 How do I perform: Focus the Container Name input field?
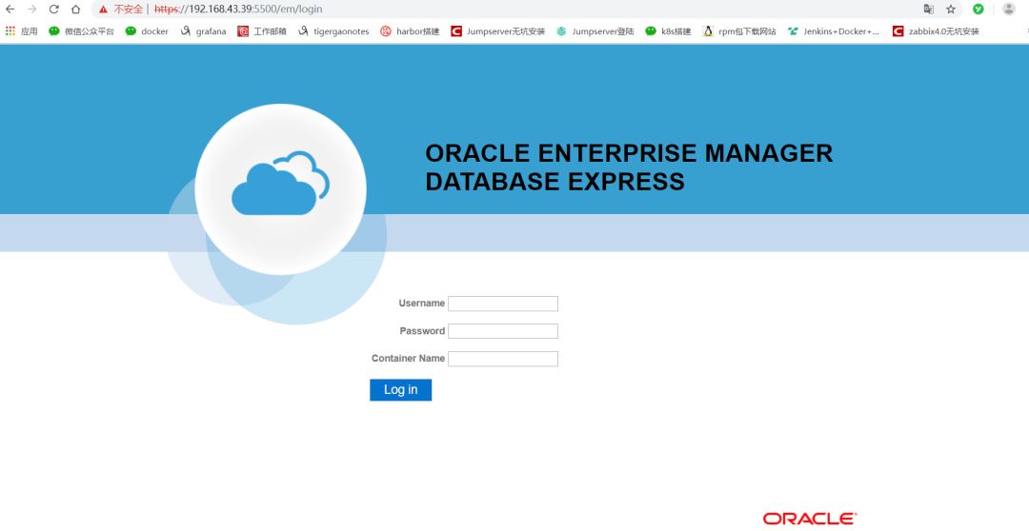pos(503,359)
